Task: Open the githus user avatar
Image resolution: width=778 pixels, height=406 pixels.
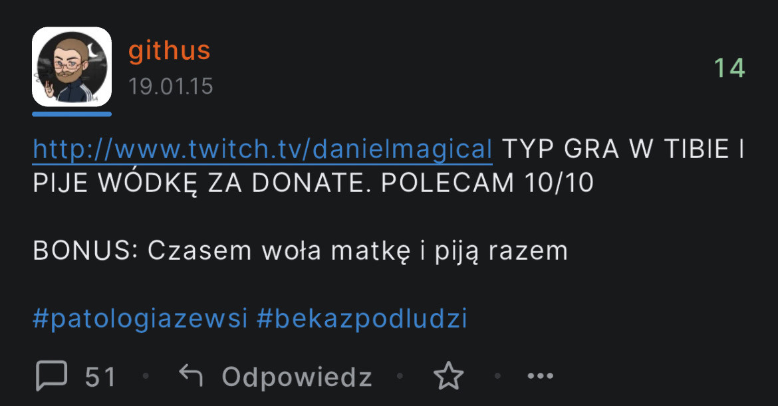Action: click(x=72, y=66)
